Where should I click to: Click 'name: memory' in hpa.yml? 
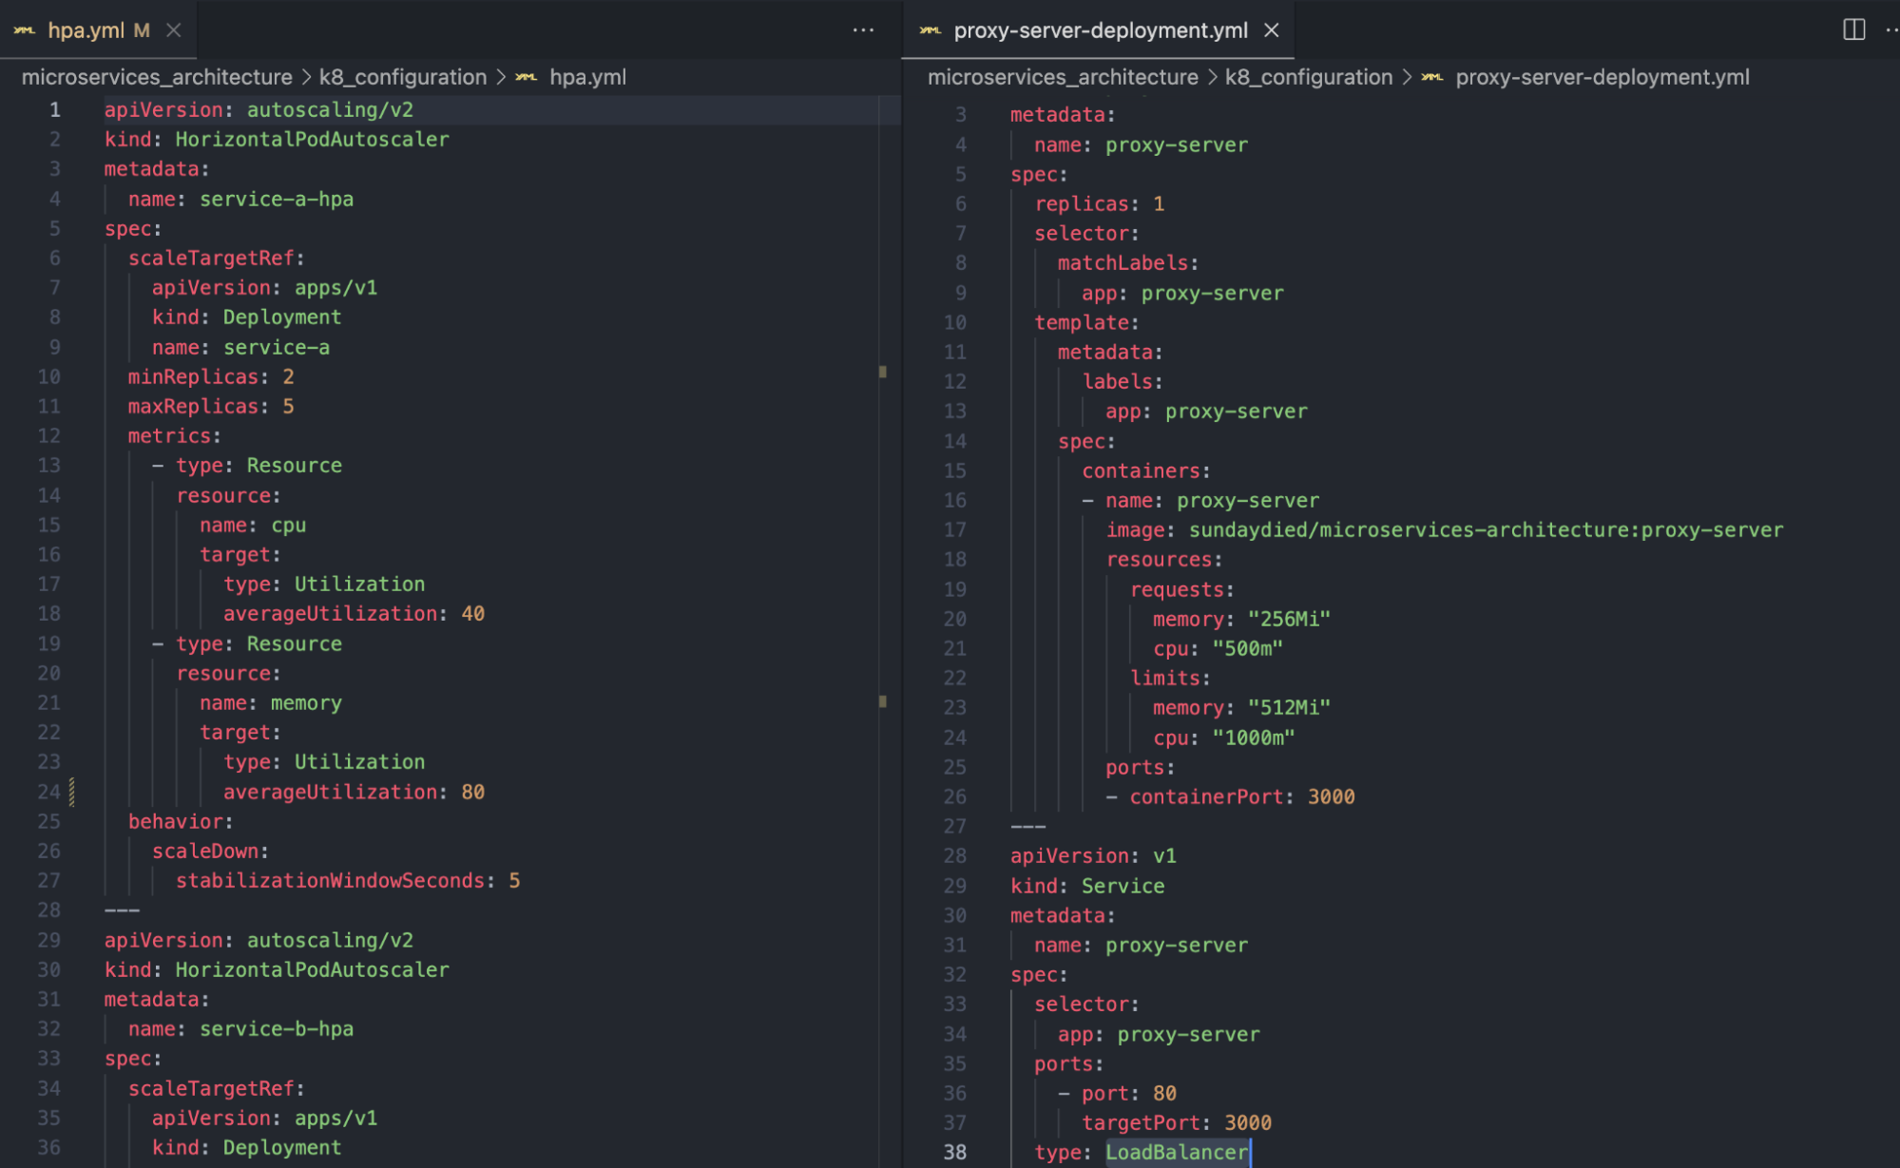tap(271, 702)
